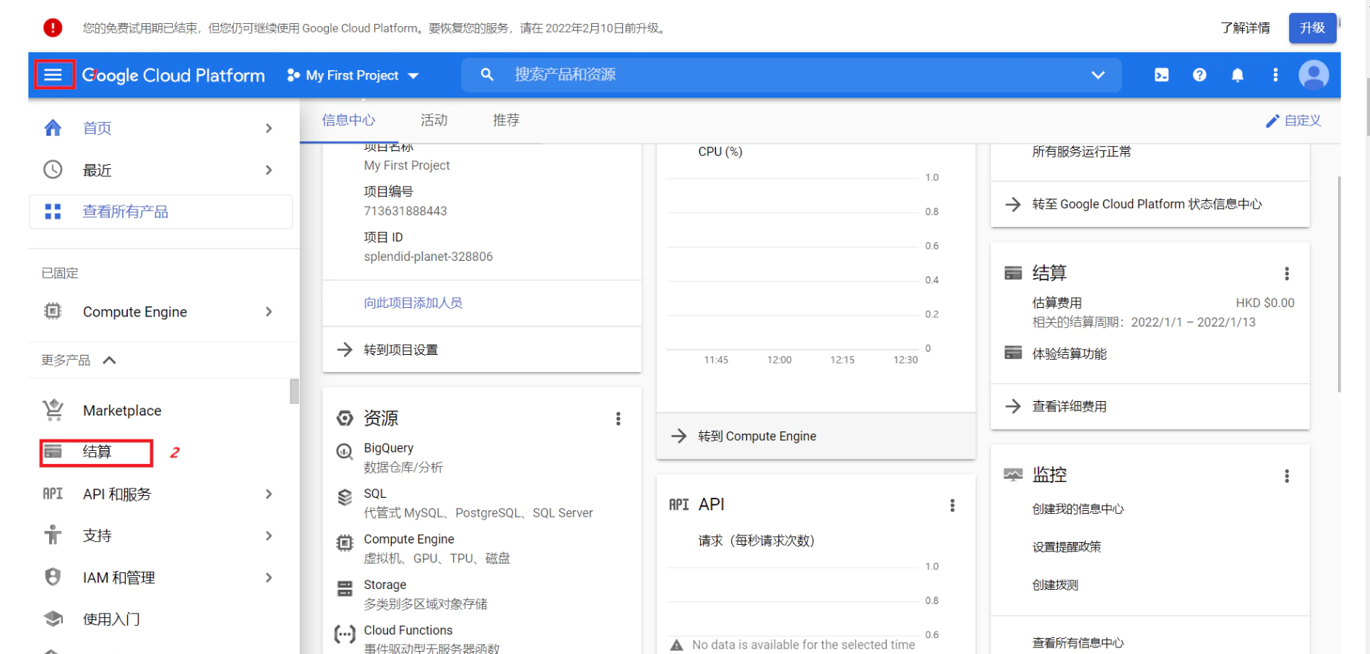Show notifications bell

tap(1237, 75)
